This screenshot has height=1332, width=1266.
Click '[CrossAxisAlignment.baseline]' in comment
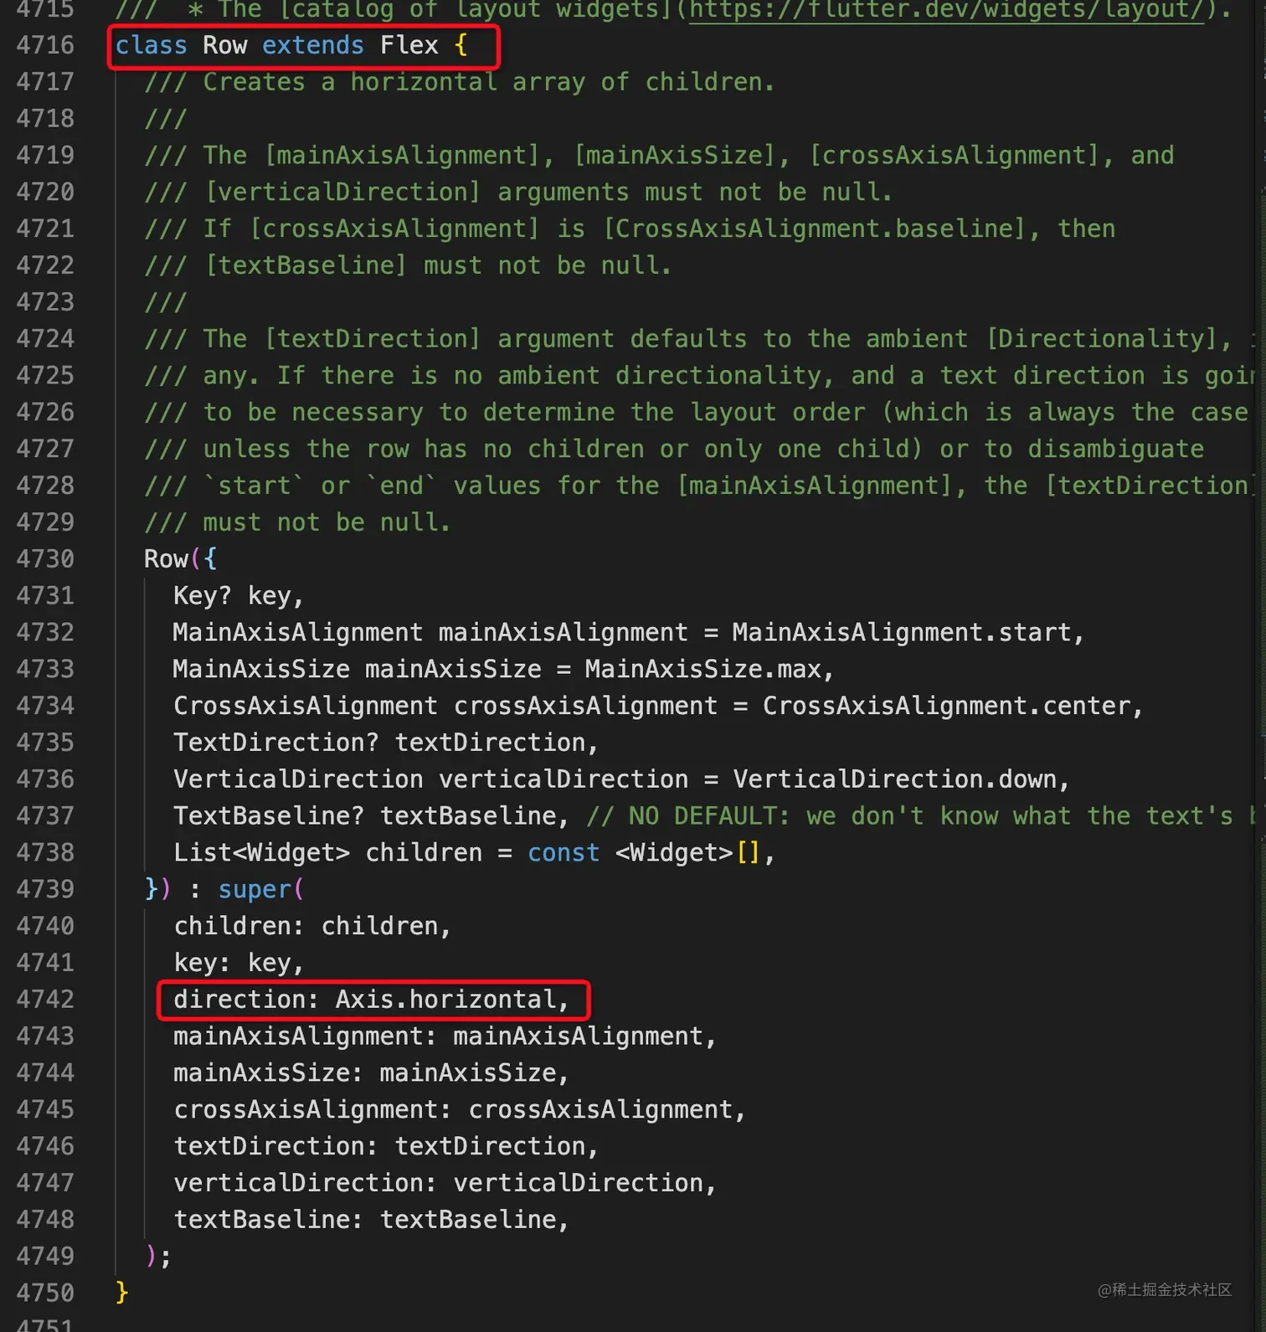(814, 229)
